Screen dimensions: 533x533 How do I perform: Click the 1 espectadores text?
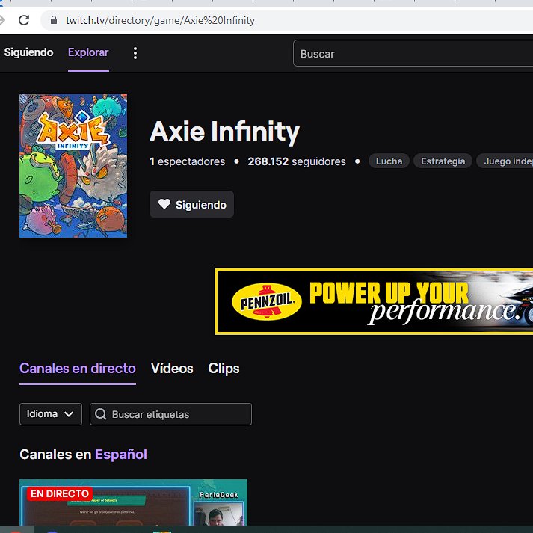point(188,161)
